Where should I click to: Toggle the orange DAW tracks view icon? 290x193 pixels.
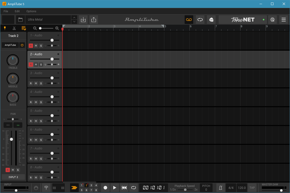point(74,188)
